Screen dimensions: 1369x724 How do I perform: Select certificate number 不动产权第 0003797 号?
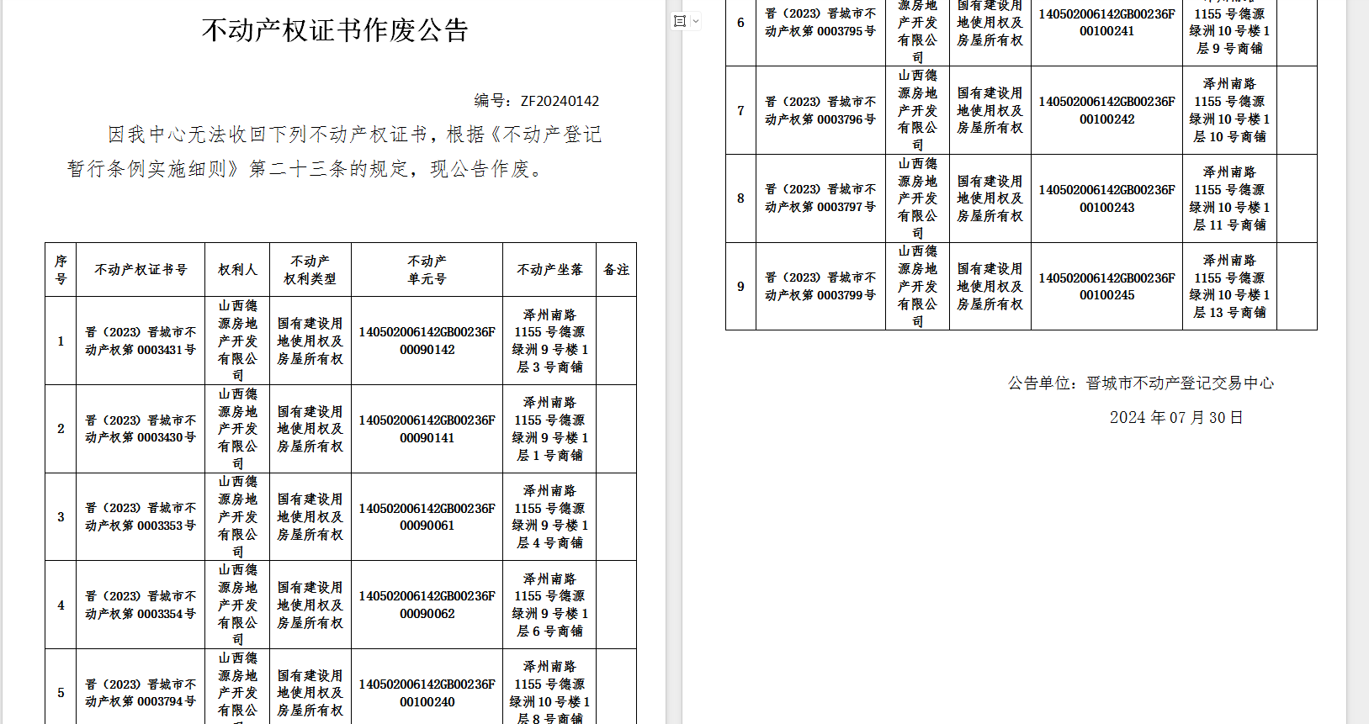[x=820, y=207]
